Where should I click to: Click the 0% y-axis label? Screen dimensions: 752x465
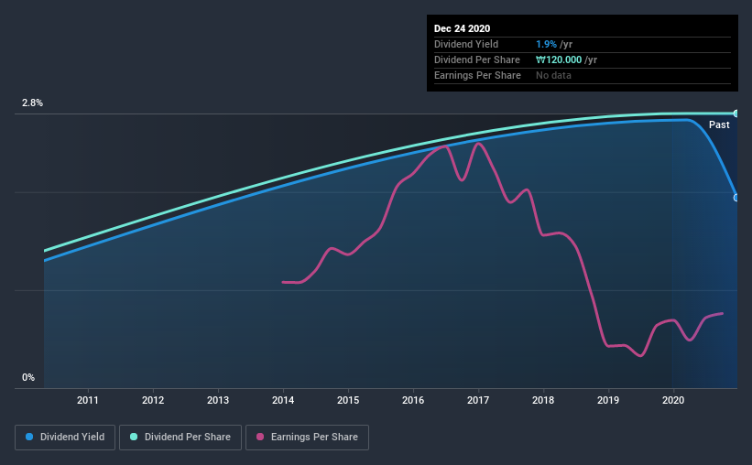click(28, 377)
